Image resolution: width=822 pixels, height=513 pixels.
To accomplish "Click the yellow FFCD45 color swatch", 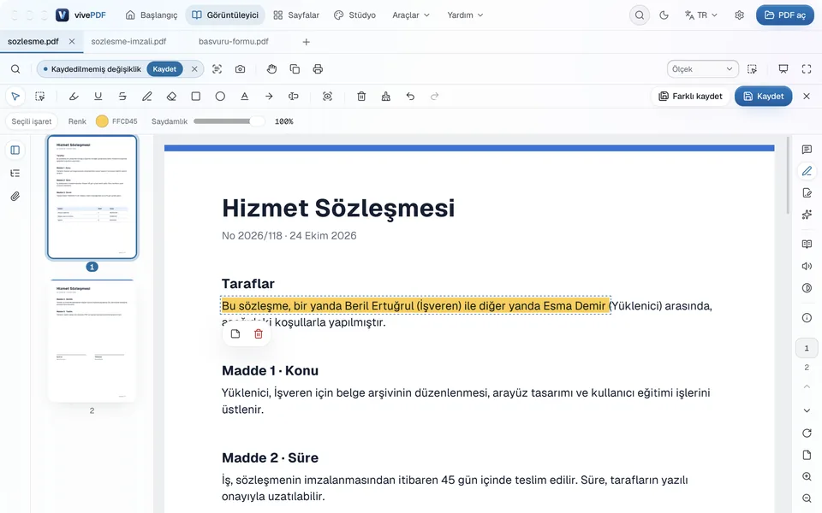I will pyautogui.click(x=102, y=121).
